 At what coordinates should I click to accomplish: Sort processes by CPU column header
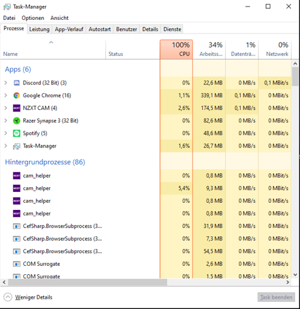point(176,50)
